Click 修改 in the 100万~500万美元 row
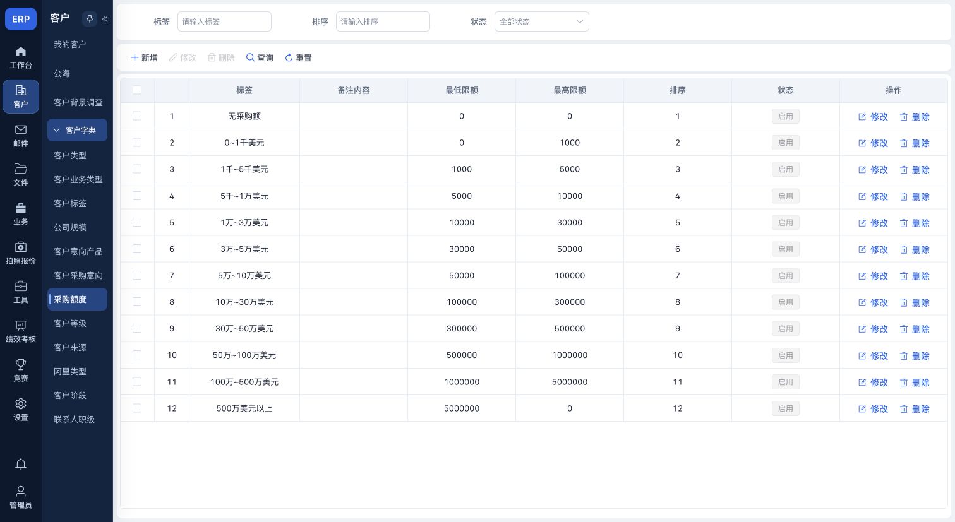Viewport: 955px width, 522px height. point(873,383)
